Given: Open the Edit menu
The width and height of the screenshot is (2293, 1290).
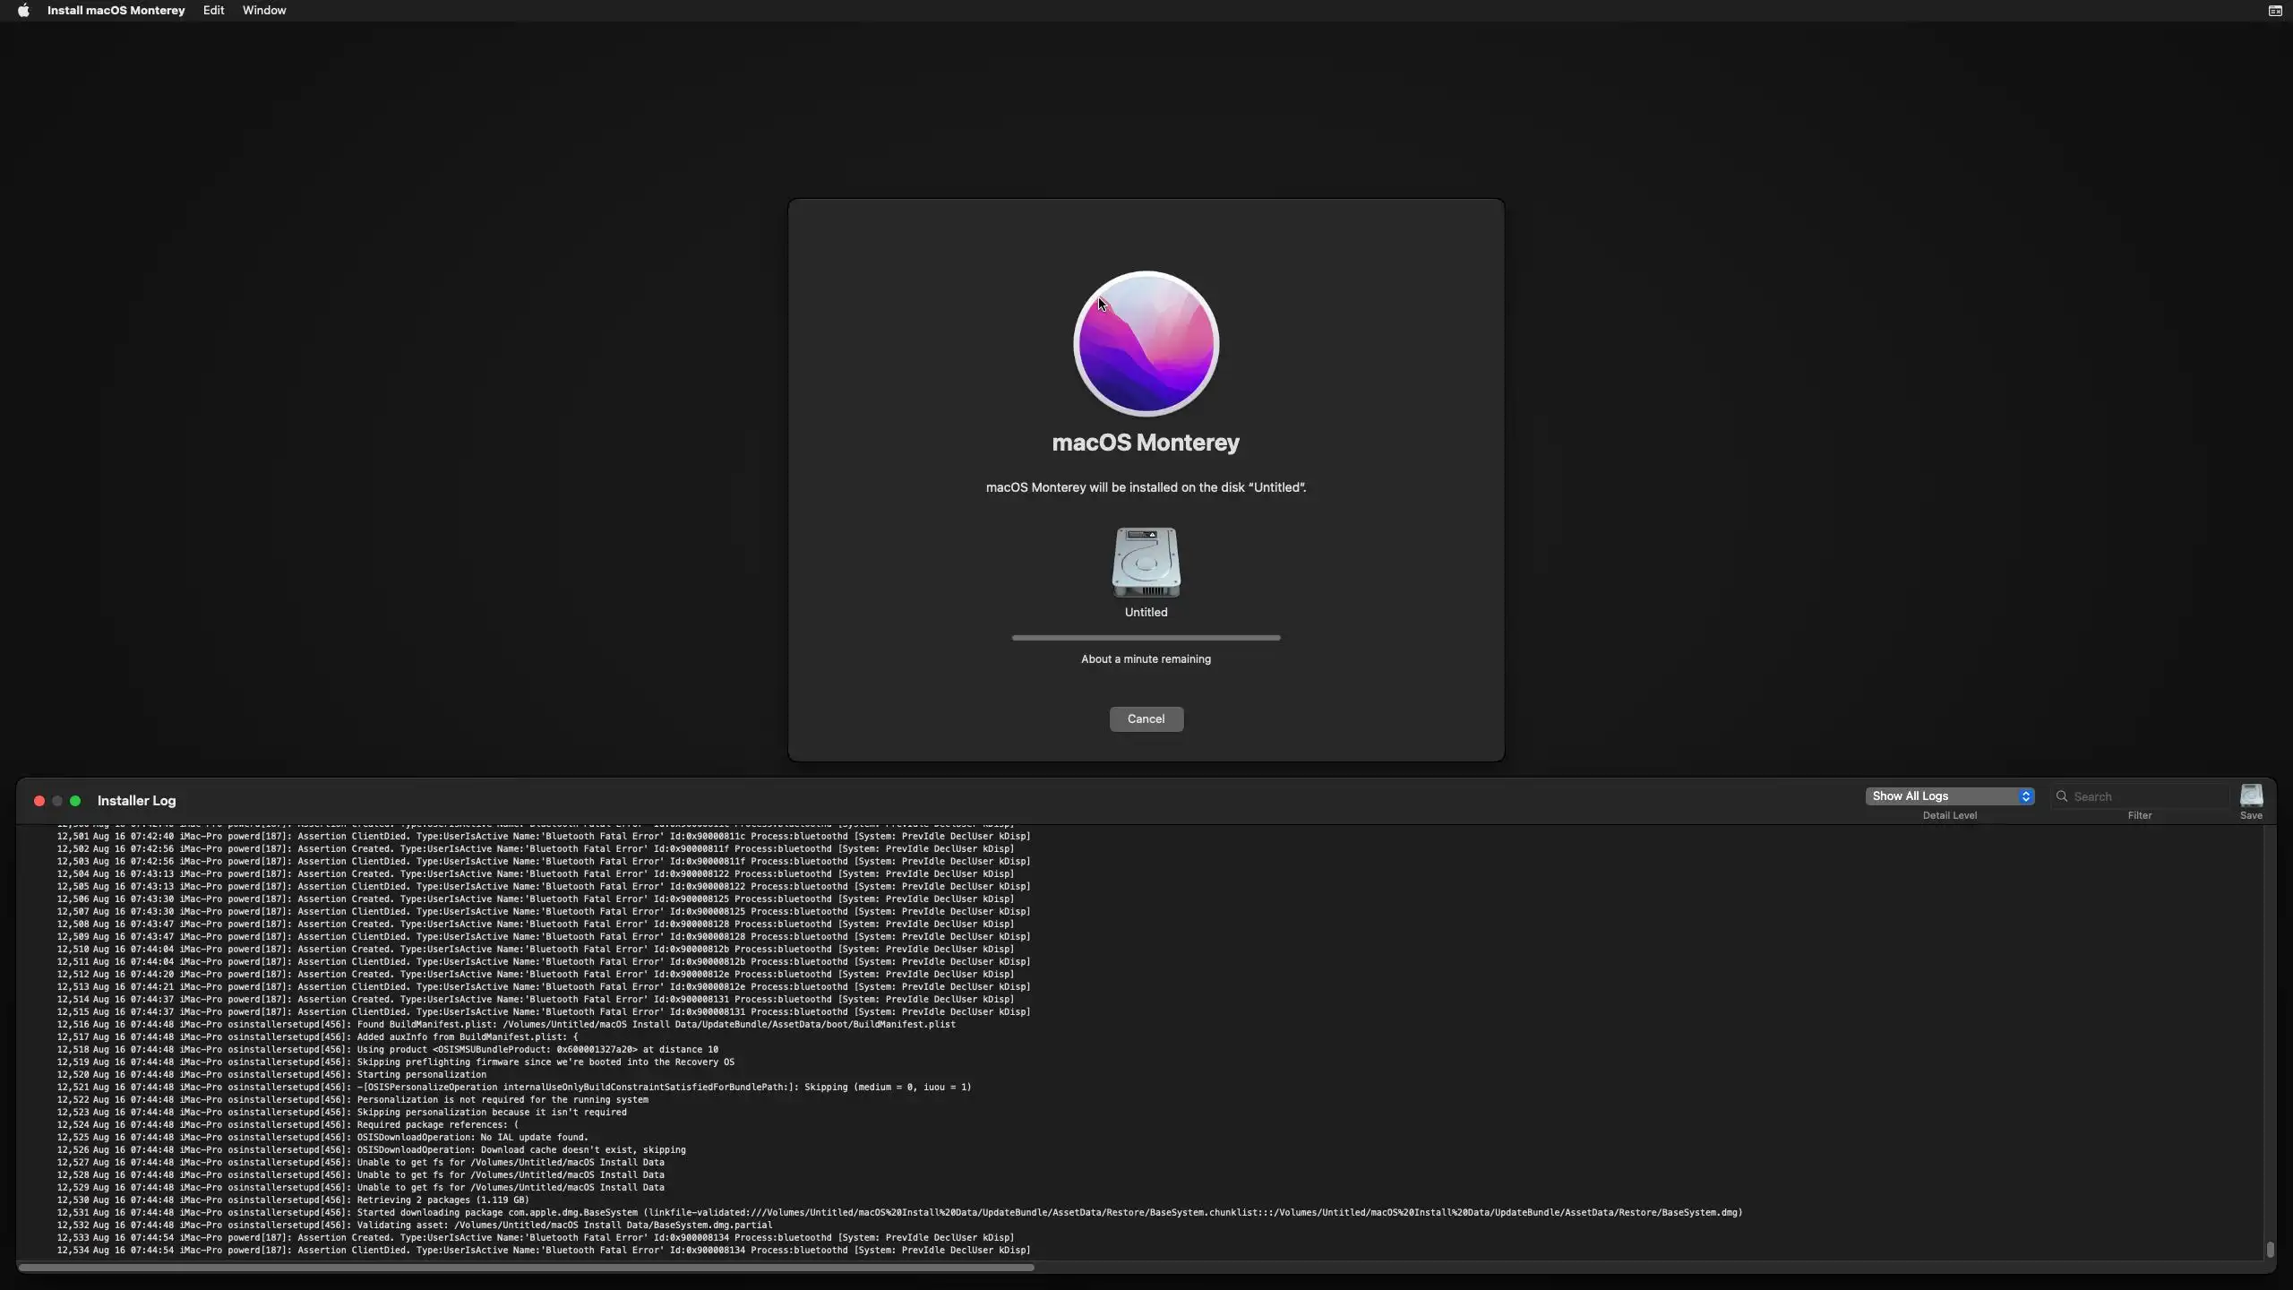Looking at the screenshot, I should [213, 11].
